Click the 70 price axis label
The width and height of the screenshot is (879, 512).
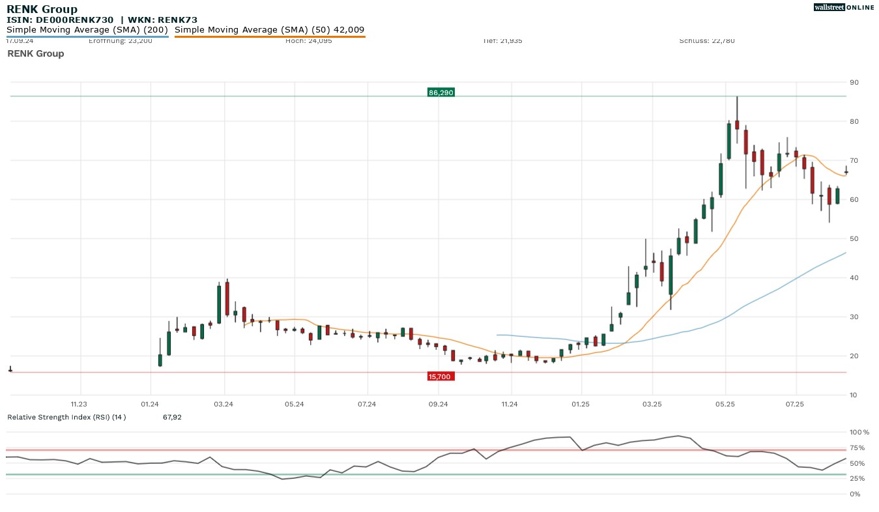coord(854,160)
